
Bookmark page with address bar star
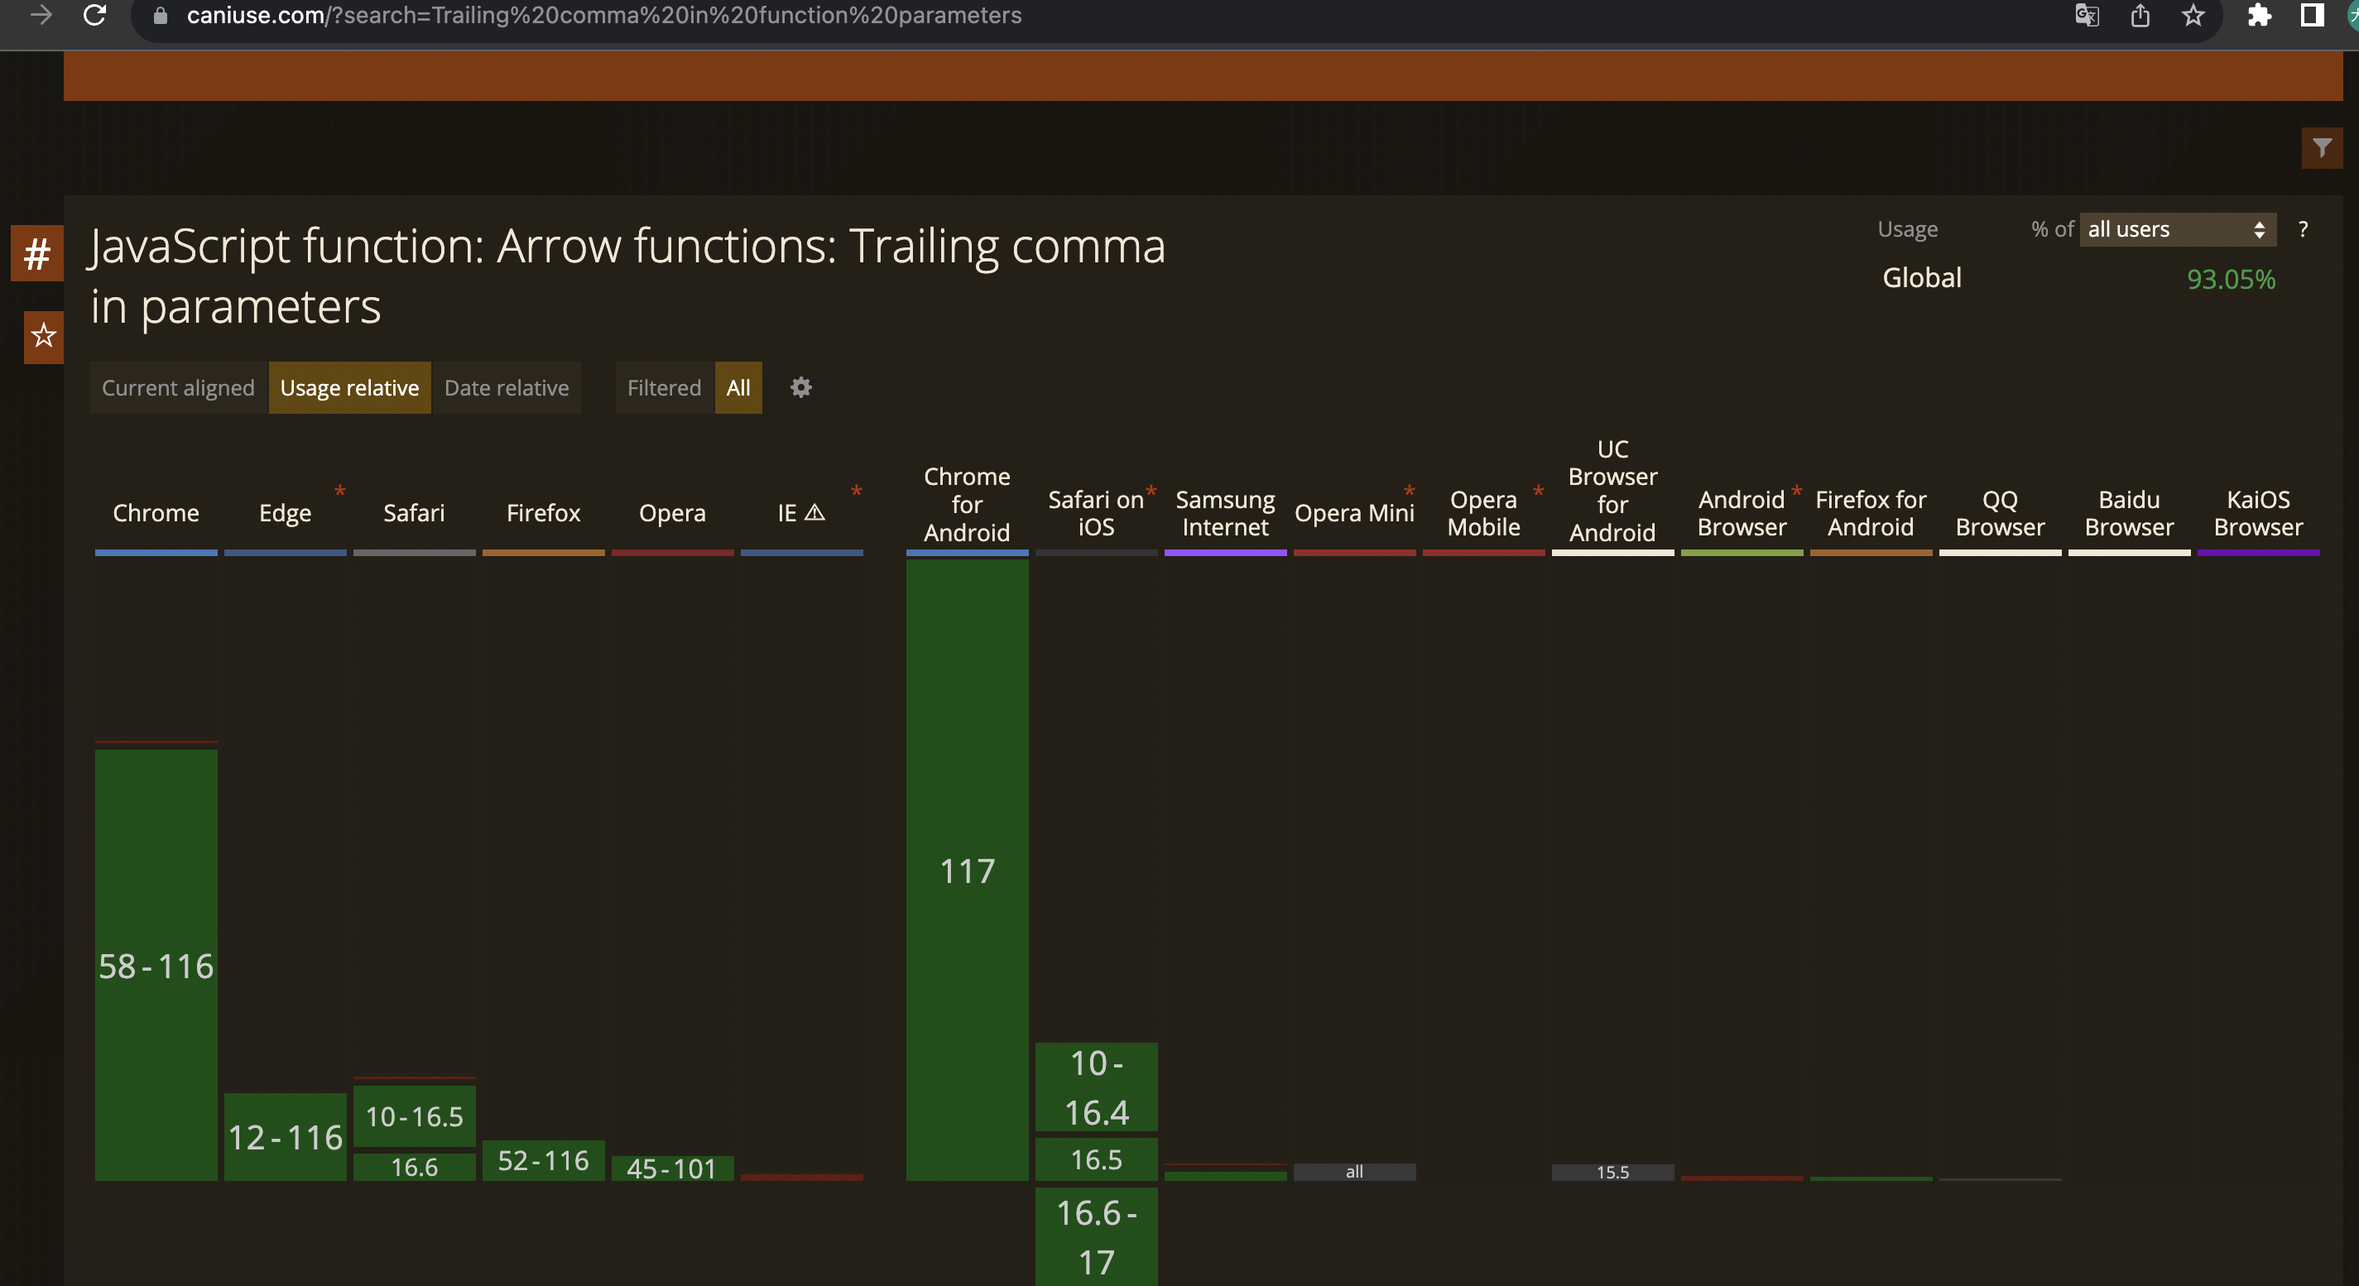click(2193, 16)
